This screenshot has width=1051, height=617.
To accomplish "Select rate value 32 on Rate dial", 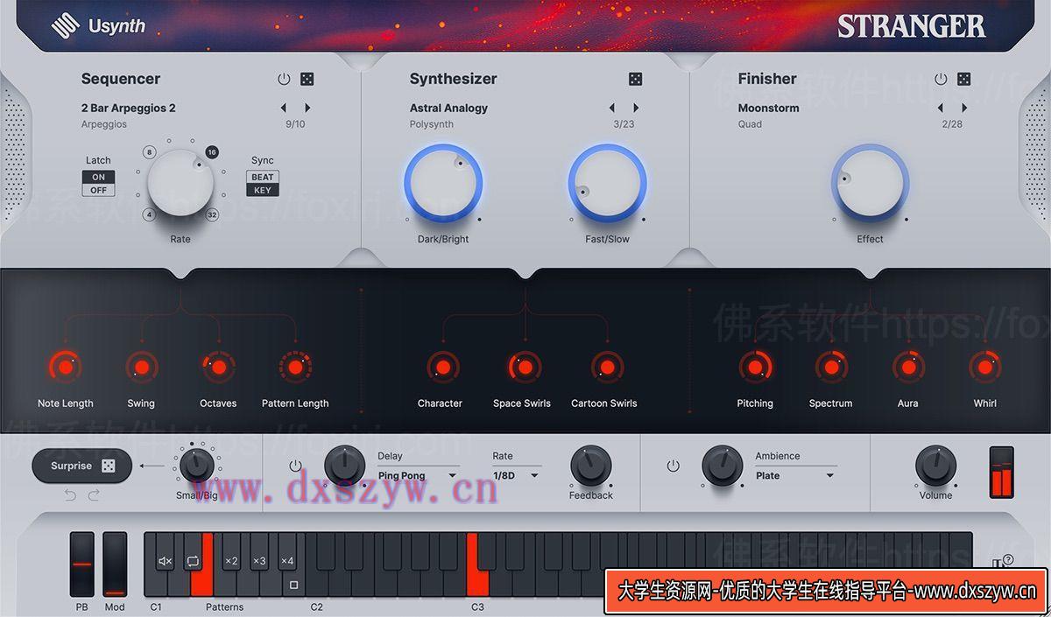I will click(212, 214).
